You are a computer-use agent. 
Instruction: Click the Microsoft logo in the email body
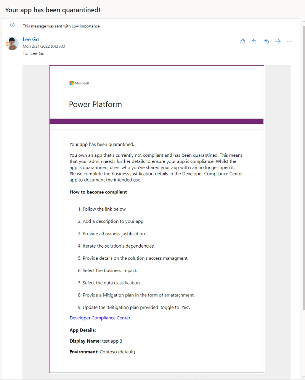click(x=79, y=83)
